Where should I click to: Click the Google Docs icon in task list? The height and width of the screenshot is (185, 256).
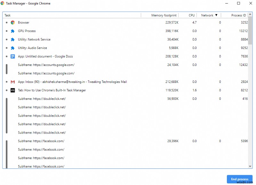click(13, 57)
